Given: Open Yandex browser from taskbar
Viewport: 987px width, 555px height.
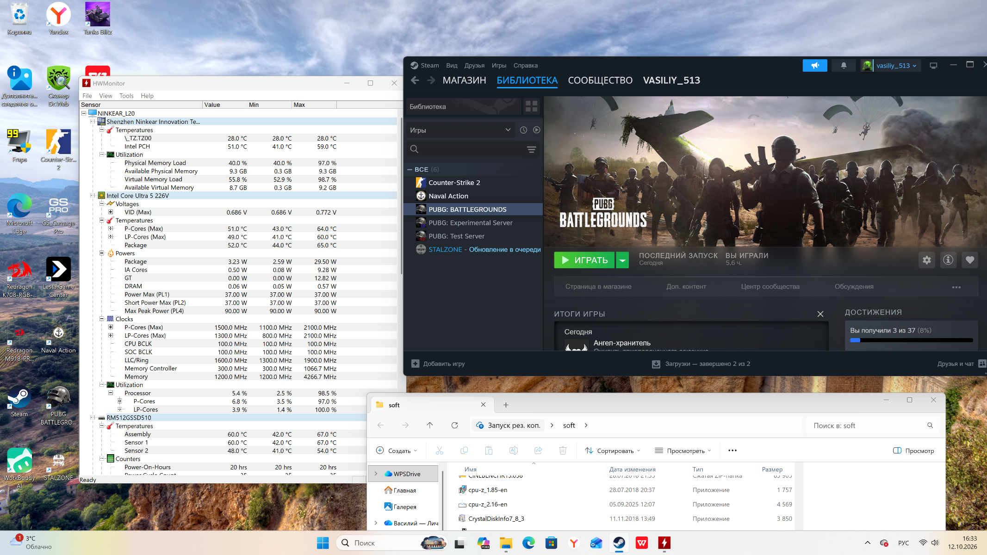Looking at the screenshot, I should 574,543.
